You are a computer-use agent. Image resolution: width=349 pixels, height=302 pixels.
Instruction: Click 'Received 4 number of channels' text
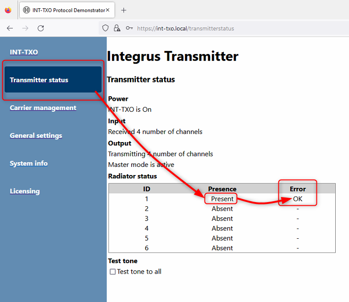(155, 132)
